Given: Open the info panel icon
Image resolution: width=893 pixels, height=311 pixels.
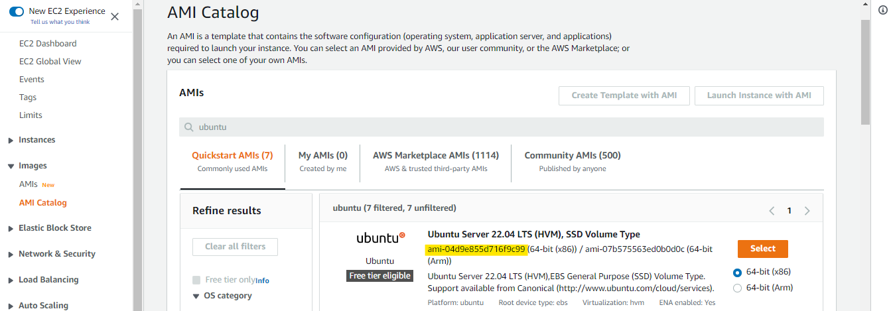Looking at the screenshot, I should 882,10.
